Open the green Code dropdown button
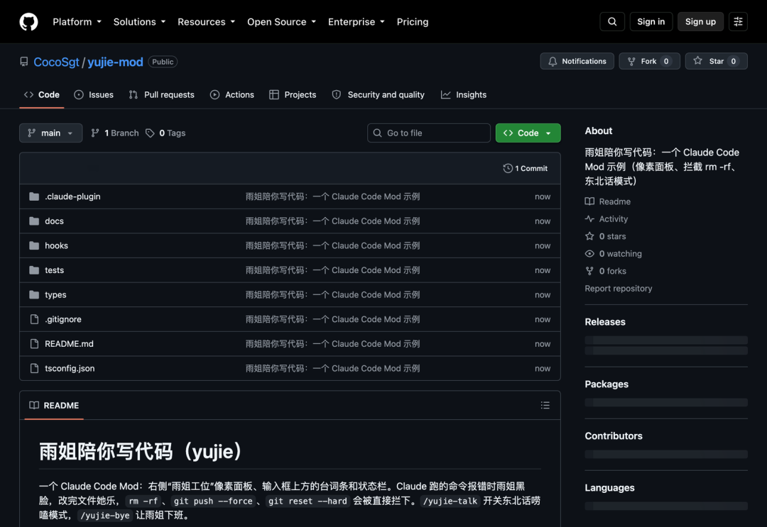767x527 pixels. pyautogui.click(x=528, y=133)
